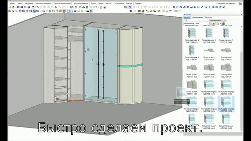Select Полка(450 снизу) catalog thumbnail
This screenshot has width=251, height=141.
tap(226, 119)
